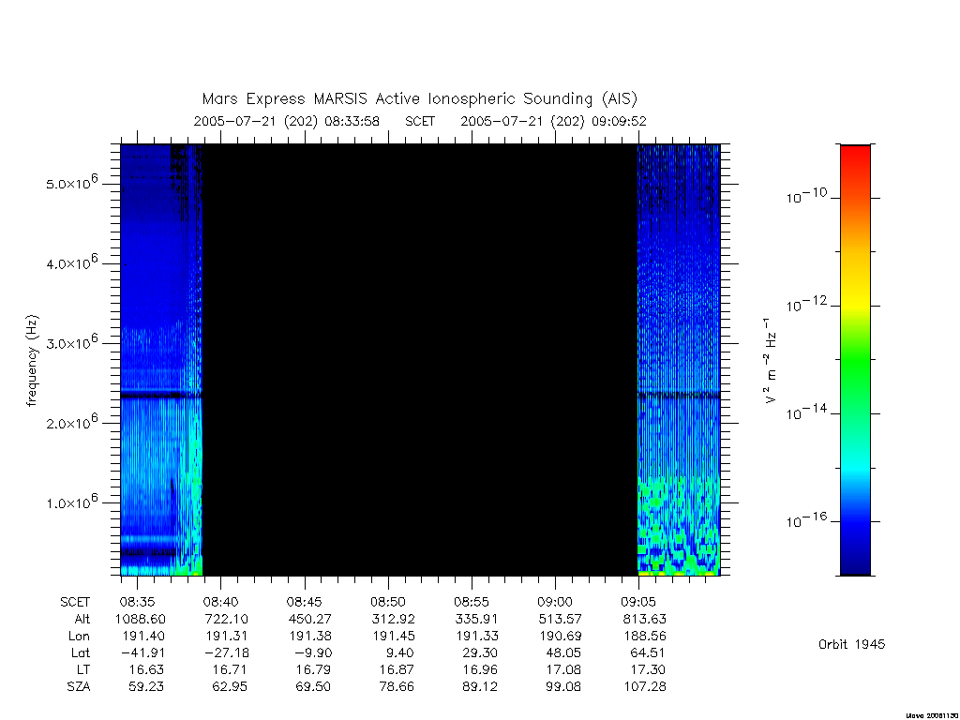Click the 10^-14 color bar label

point(806,412)
